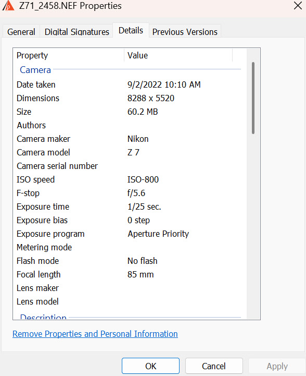The image size is (306, 376).
Task: Click the Value column header
Action: [x=137, y=55]
